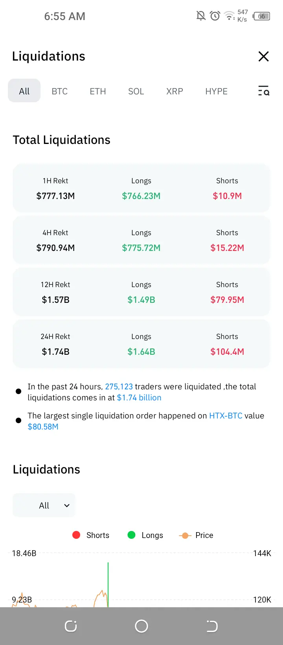Screen dimensions: 283x645
Task: Tap the alarm clock status icon
Action: (215, 16)
